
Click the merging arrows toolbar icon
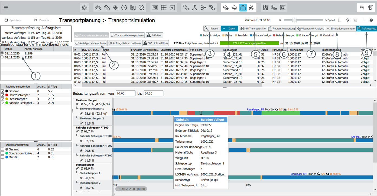tap(203, 8)
